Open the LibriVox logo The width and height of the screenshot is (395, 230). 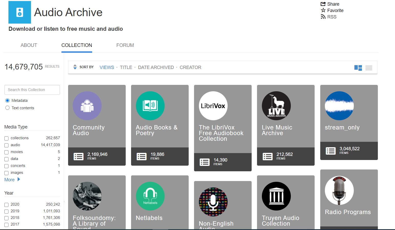(x=213, y=106)
